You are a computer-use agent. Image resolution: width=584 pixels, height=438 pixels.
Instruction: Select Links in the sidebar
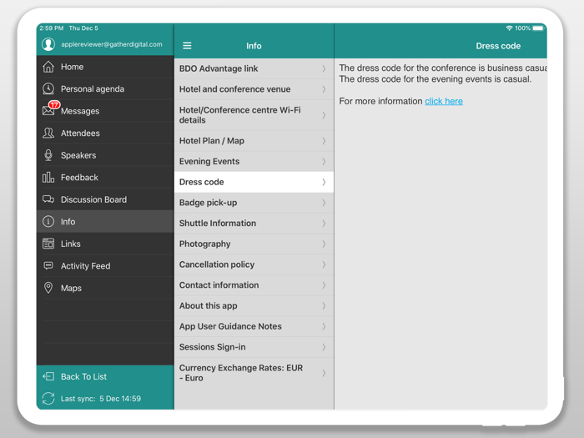105,244
